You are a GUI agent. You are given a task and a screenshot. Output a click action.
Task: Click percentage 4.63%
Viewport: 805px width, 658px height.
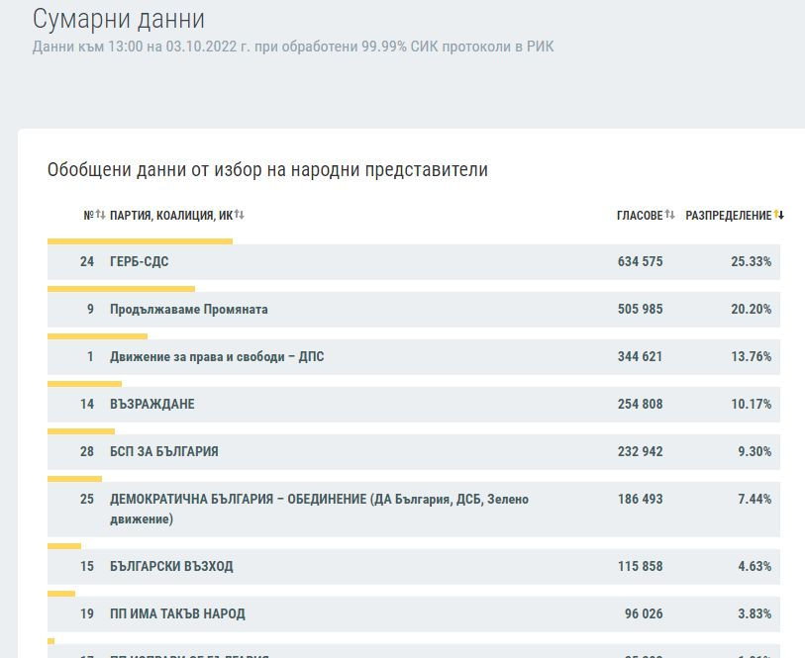pos(755,566)
